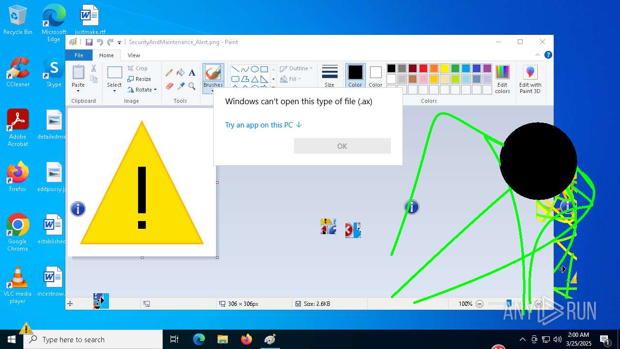Screen dimensions: 620x349
Task: Choose the Polygon shape
Action: coord(245,79)
